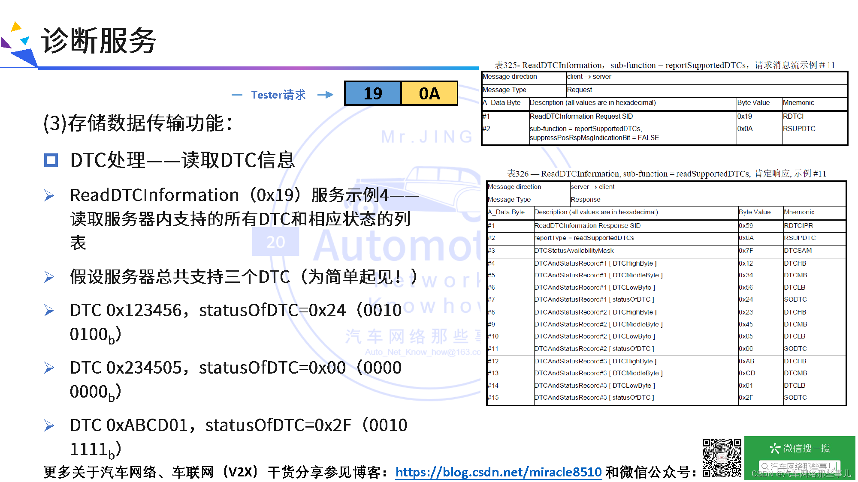Image resolution: width=858 pixels, height=482 pixels.
Task: Click the right arrow after Tester请求
Action: [x=325, y=95]
